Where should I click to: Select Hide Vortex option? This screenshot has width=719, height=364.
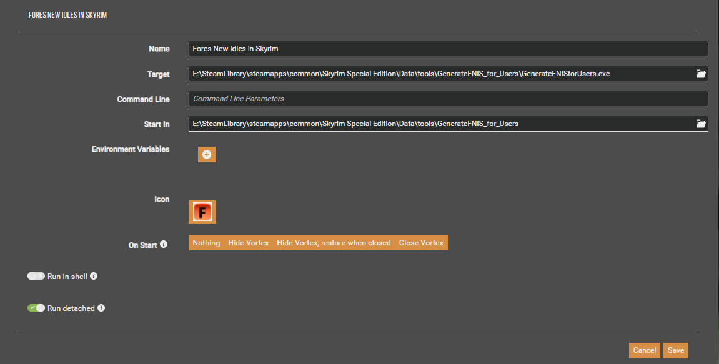[x=249, y=243]
